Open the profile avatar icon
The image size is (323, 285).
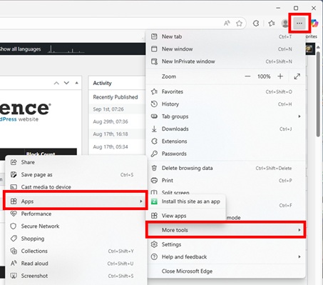coord(284,23)
